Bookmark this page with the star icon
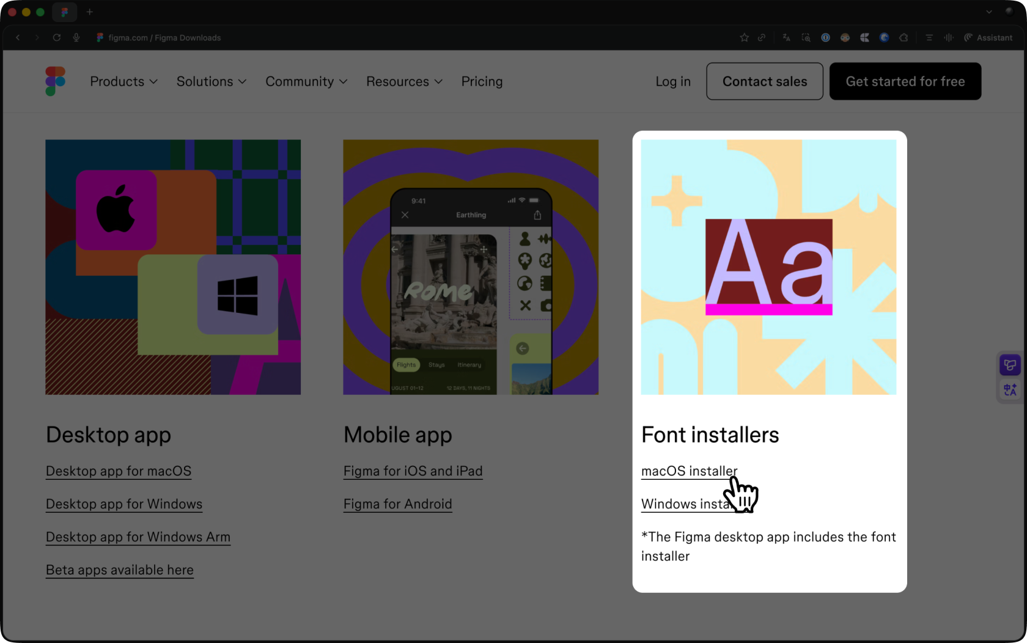This screenshot has width=1027, height=643. pos(744,38)
